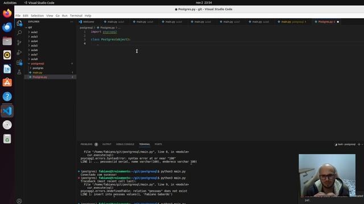The image size is (364, 204).
Task: Show the Ports panel tab
Action: (158, 144)
